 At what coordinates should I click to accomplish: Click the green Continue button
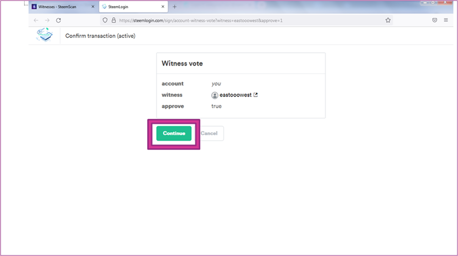point(174,133)
